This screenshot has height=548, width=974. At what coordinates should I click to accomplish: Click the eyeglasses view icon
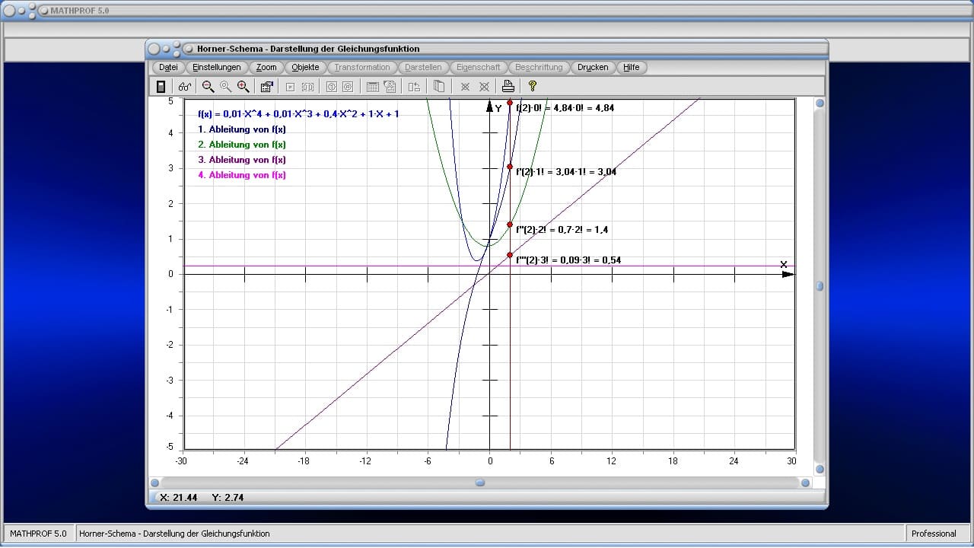(x=185, y=87)
